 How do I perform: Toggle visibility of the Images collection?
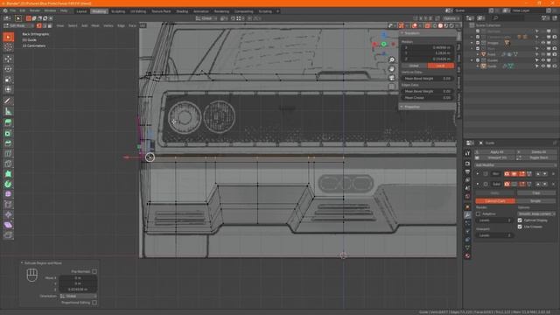(542, 43)
